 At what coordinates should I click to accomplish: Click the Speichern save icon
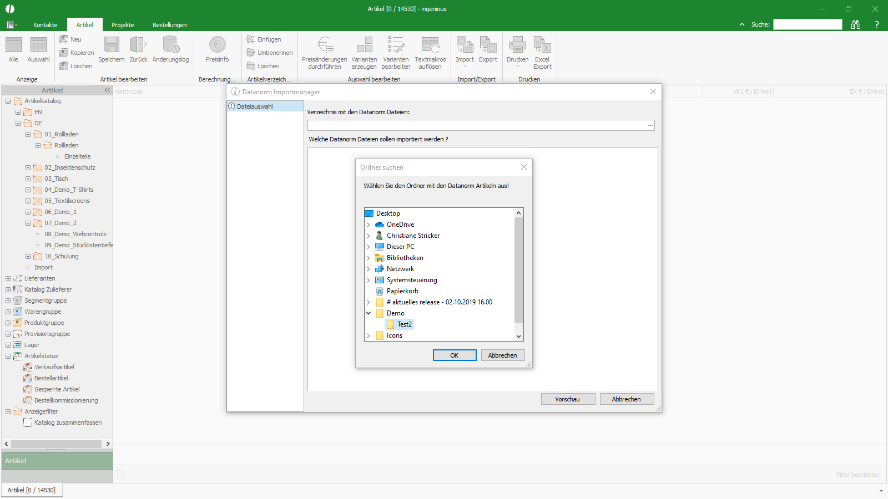tap(112, 45)
